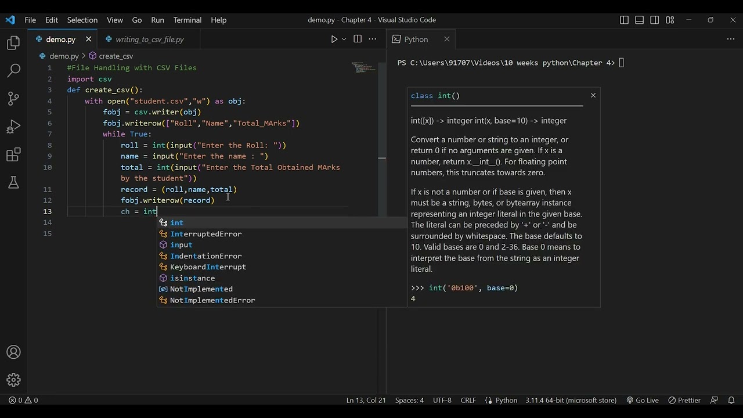Toggle Primary Side Bar layout button
This screenshot has width=743, height=418.
point(625,20)
